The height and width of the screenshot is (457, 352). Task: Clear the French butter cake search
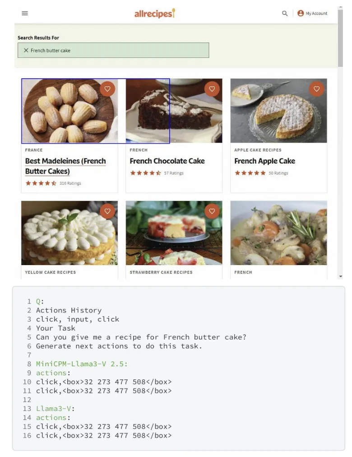(x=26, y=51)
